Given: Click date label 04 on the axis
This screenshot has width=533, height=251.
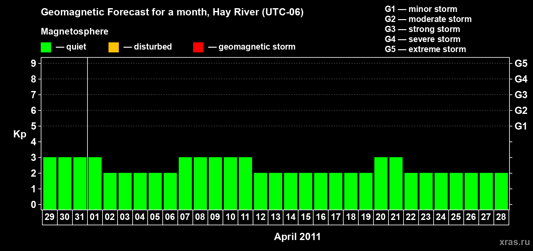Looking at the screenshot, I should 140,217.
